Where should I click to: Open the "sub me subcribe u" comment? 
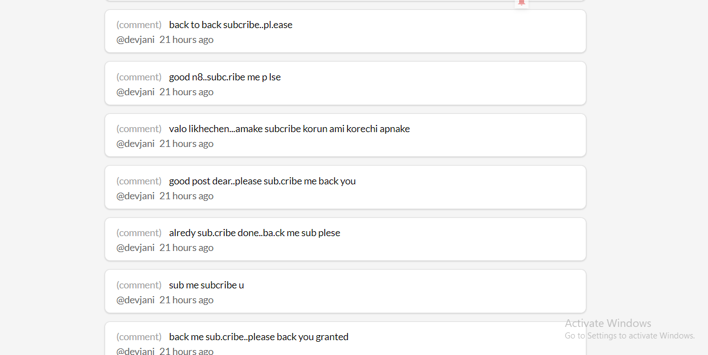click(206, 285)
